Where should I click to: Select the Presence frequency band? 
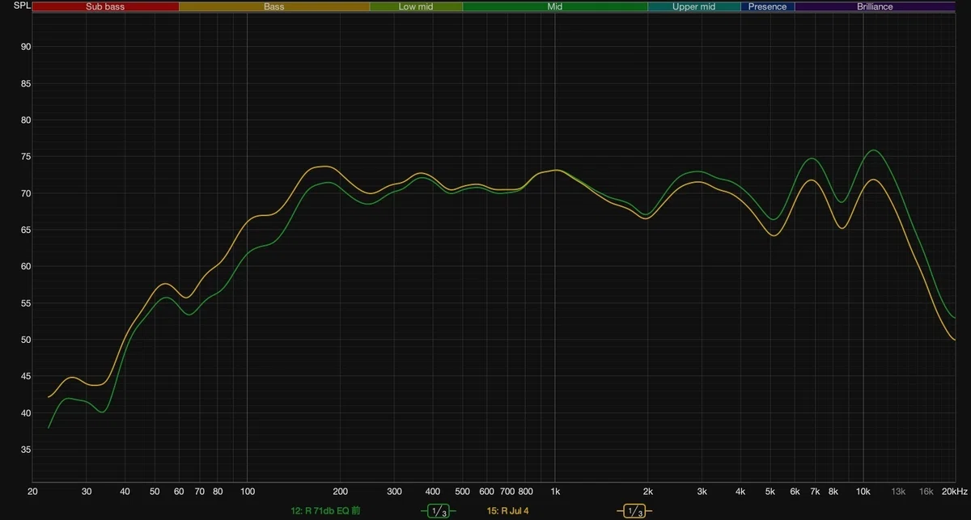pyautogui.click(x=767, y=6)
